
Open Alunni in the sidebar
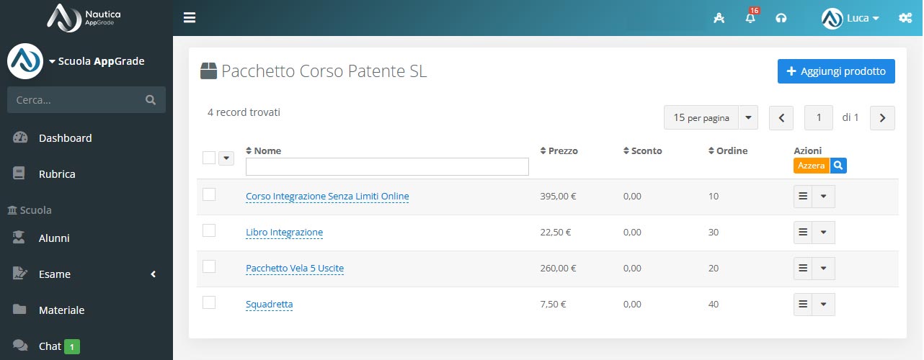coord(54,238)
